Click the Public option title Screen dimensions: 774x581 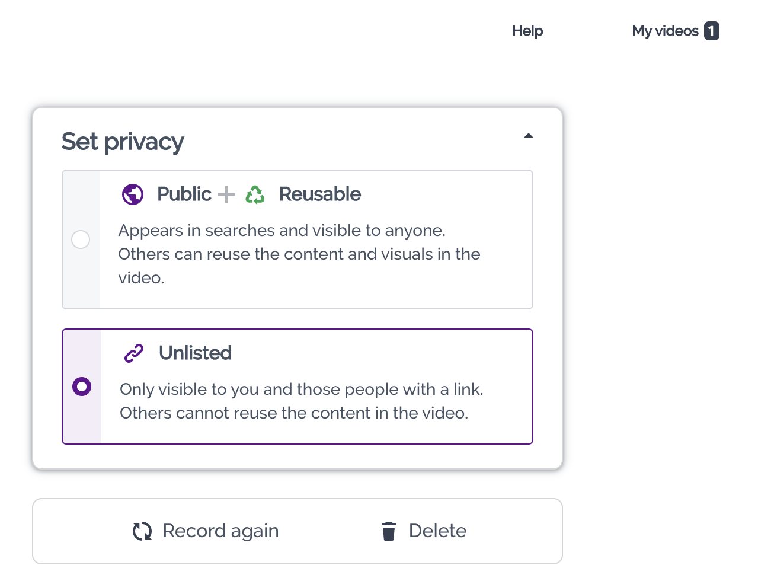coord(184,194)
